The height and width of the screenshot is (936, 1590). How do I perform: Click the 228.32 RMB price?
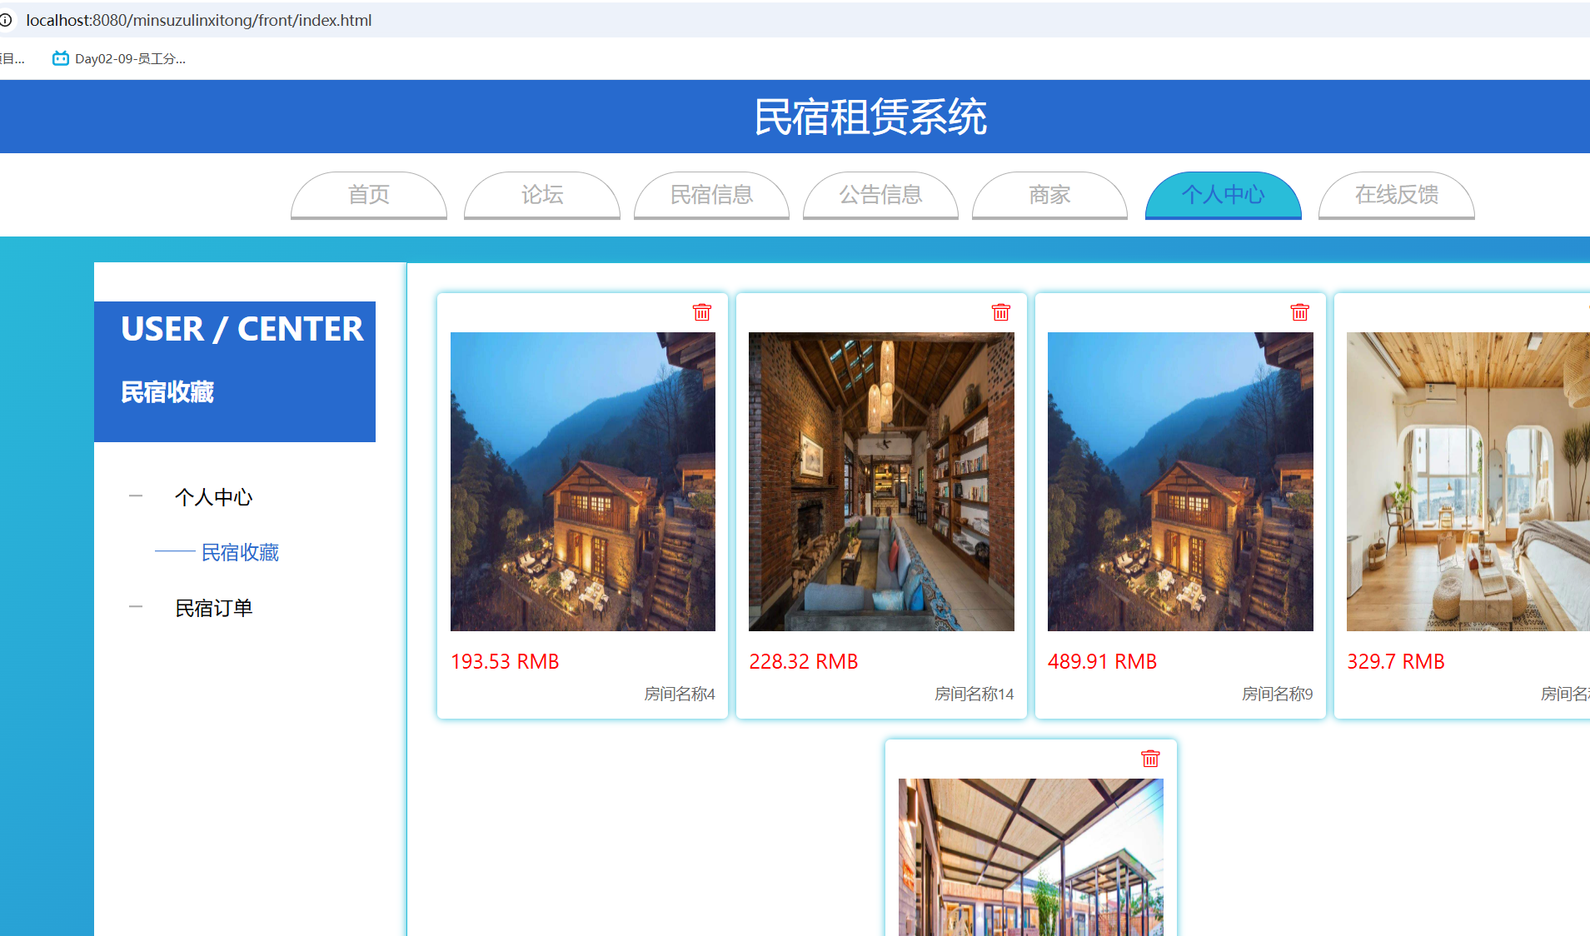pos(804,661)
